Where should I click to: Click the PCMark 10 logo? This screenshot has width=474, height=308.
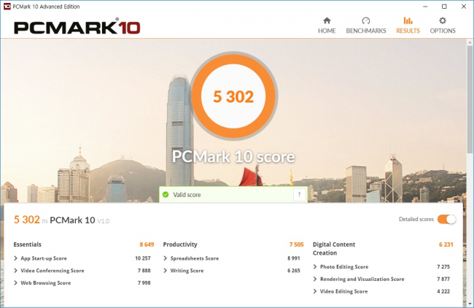click(77, 27)
